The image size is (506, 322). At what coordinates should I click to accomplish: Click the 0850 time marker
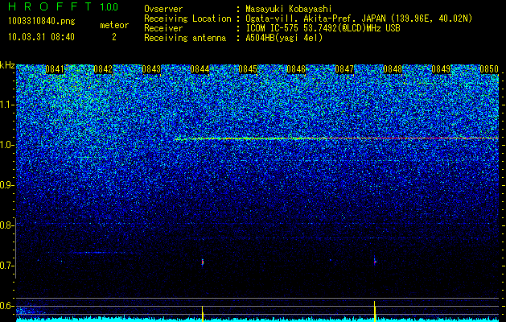click(489, 69)
